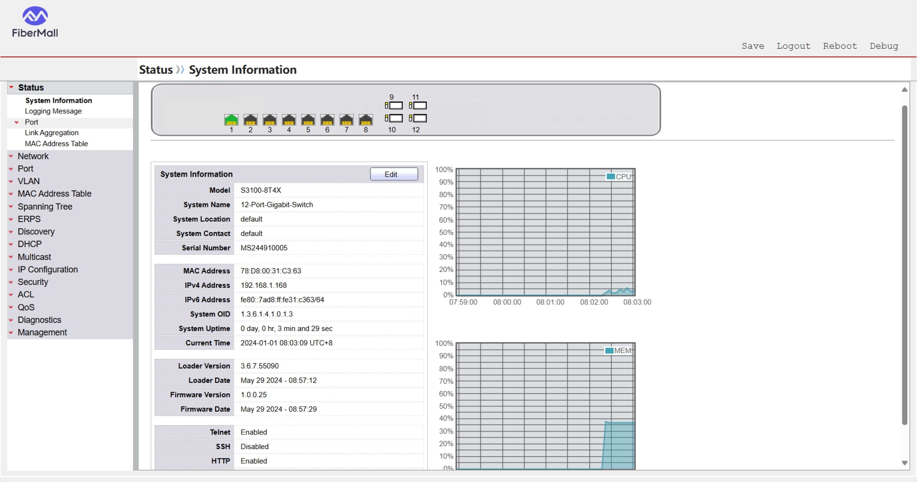The image size is (917, 482).
Task: Open the Logging Message page
Action: 53,111
